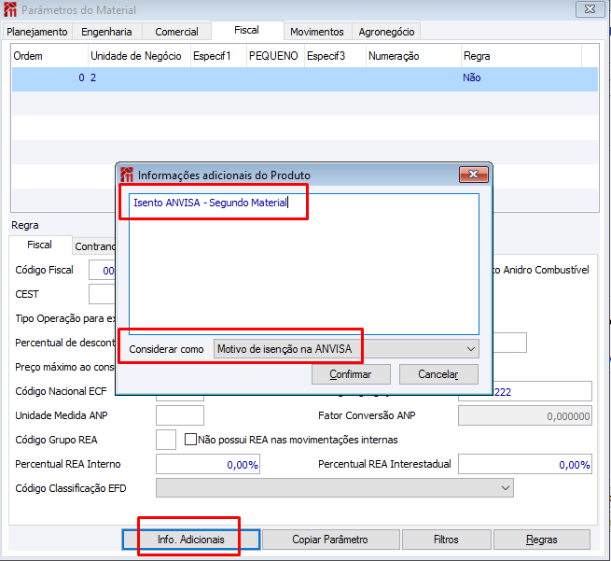611x561 pixels.
Task: Close the Informações adicionais do Produto dialog
Action: tap(474, 175)
